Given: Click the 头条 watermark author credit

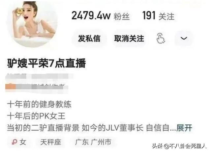Looking at the screenshot, I should click(179, 146).
